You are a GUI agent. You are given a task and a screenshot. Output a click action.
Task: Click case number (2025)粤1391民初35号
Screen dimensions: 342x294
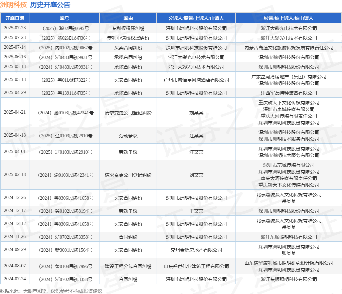(66, 93)
